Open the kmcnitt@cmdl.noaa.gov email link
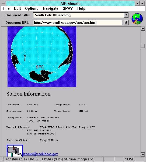This screenshot has width=146, height=162. [40, 154]
